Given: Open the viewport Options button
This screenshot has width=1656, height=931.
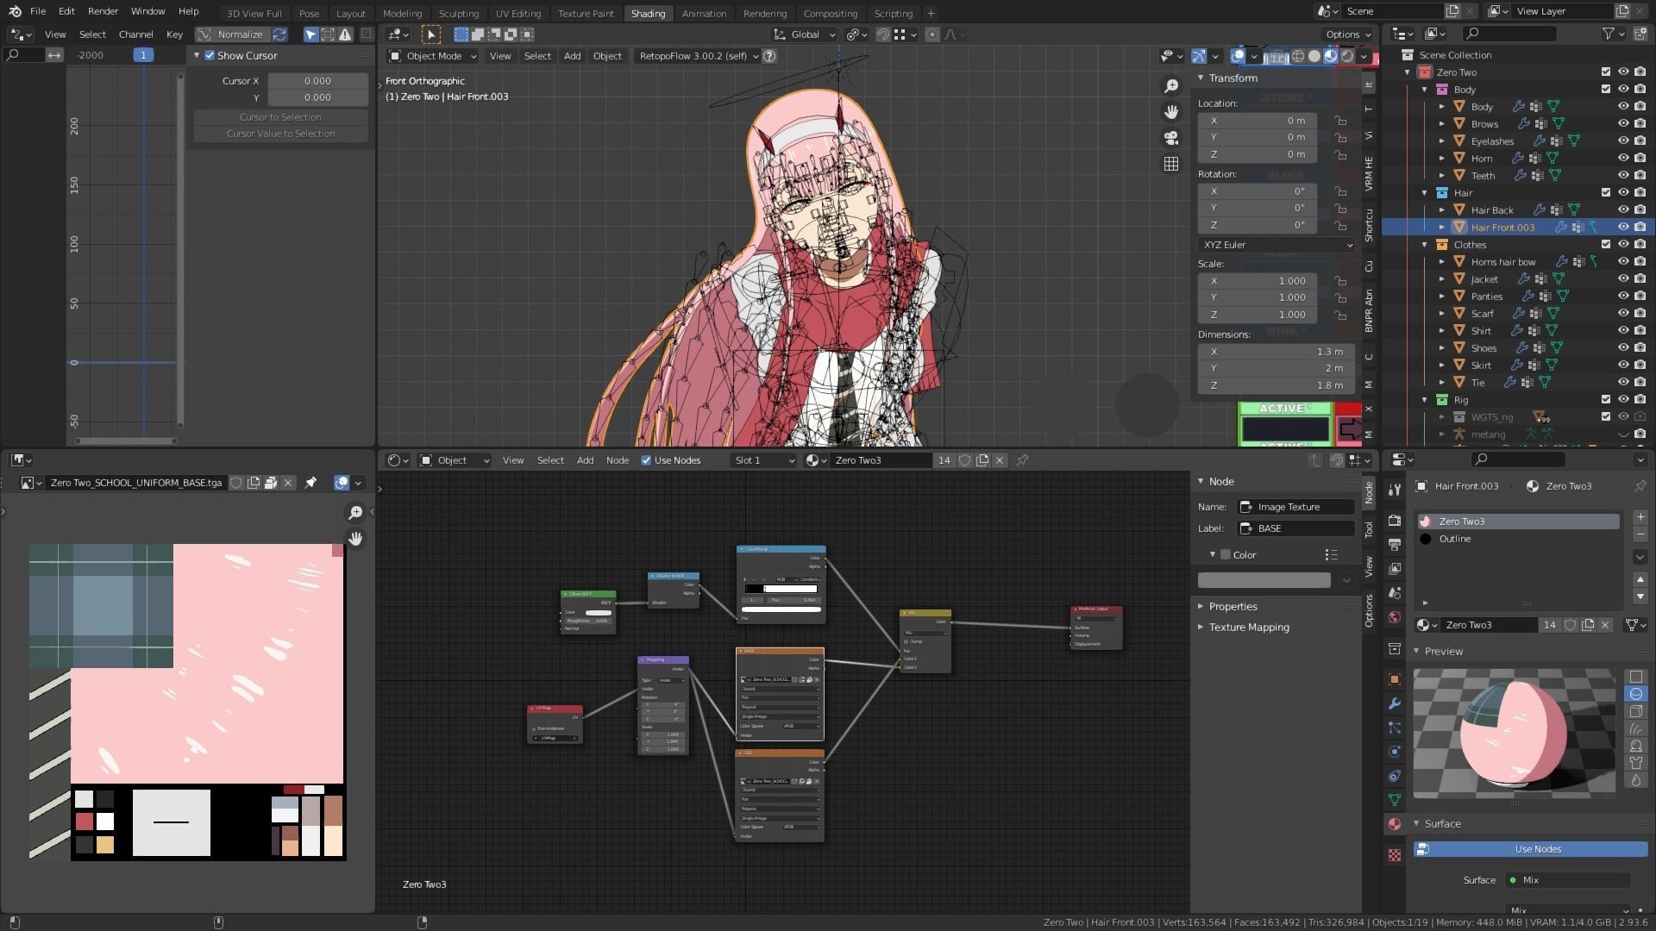Looking at the screenshot, I should [1348, 34].
